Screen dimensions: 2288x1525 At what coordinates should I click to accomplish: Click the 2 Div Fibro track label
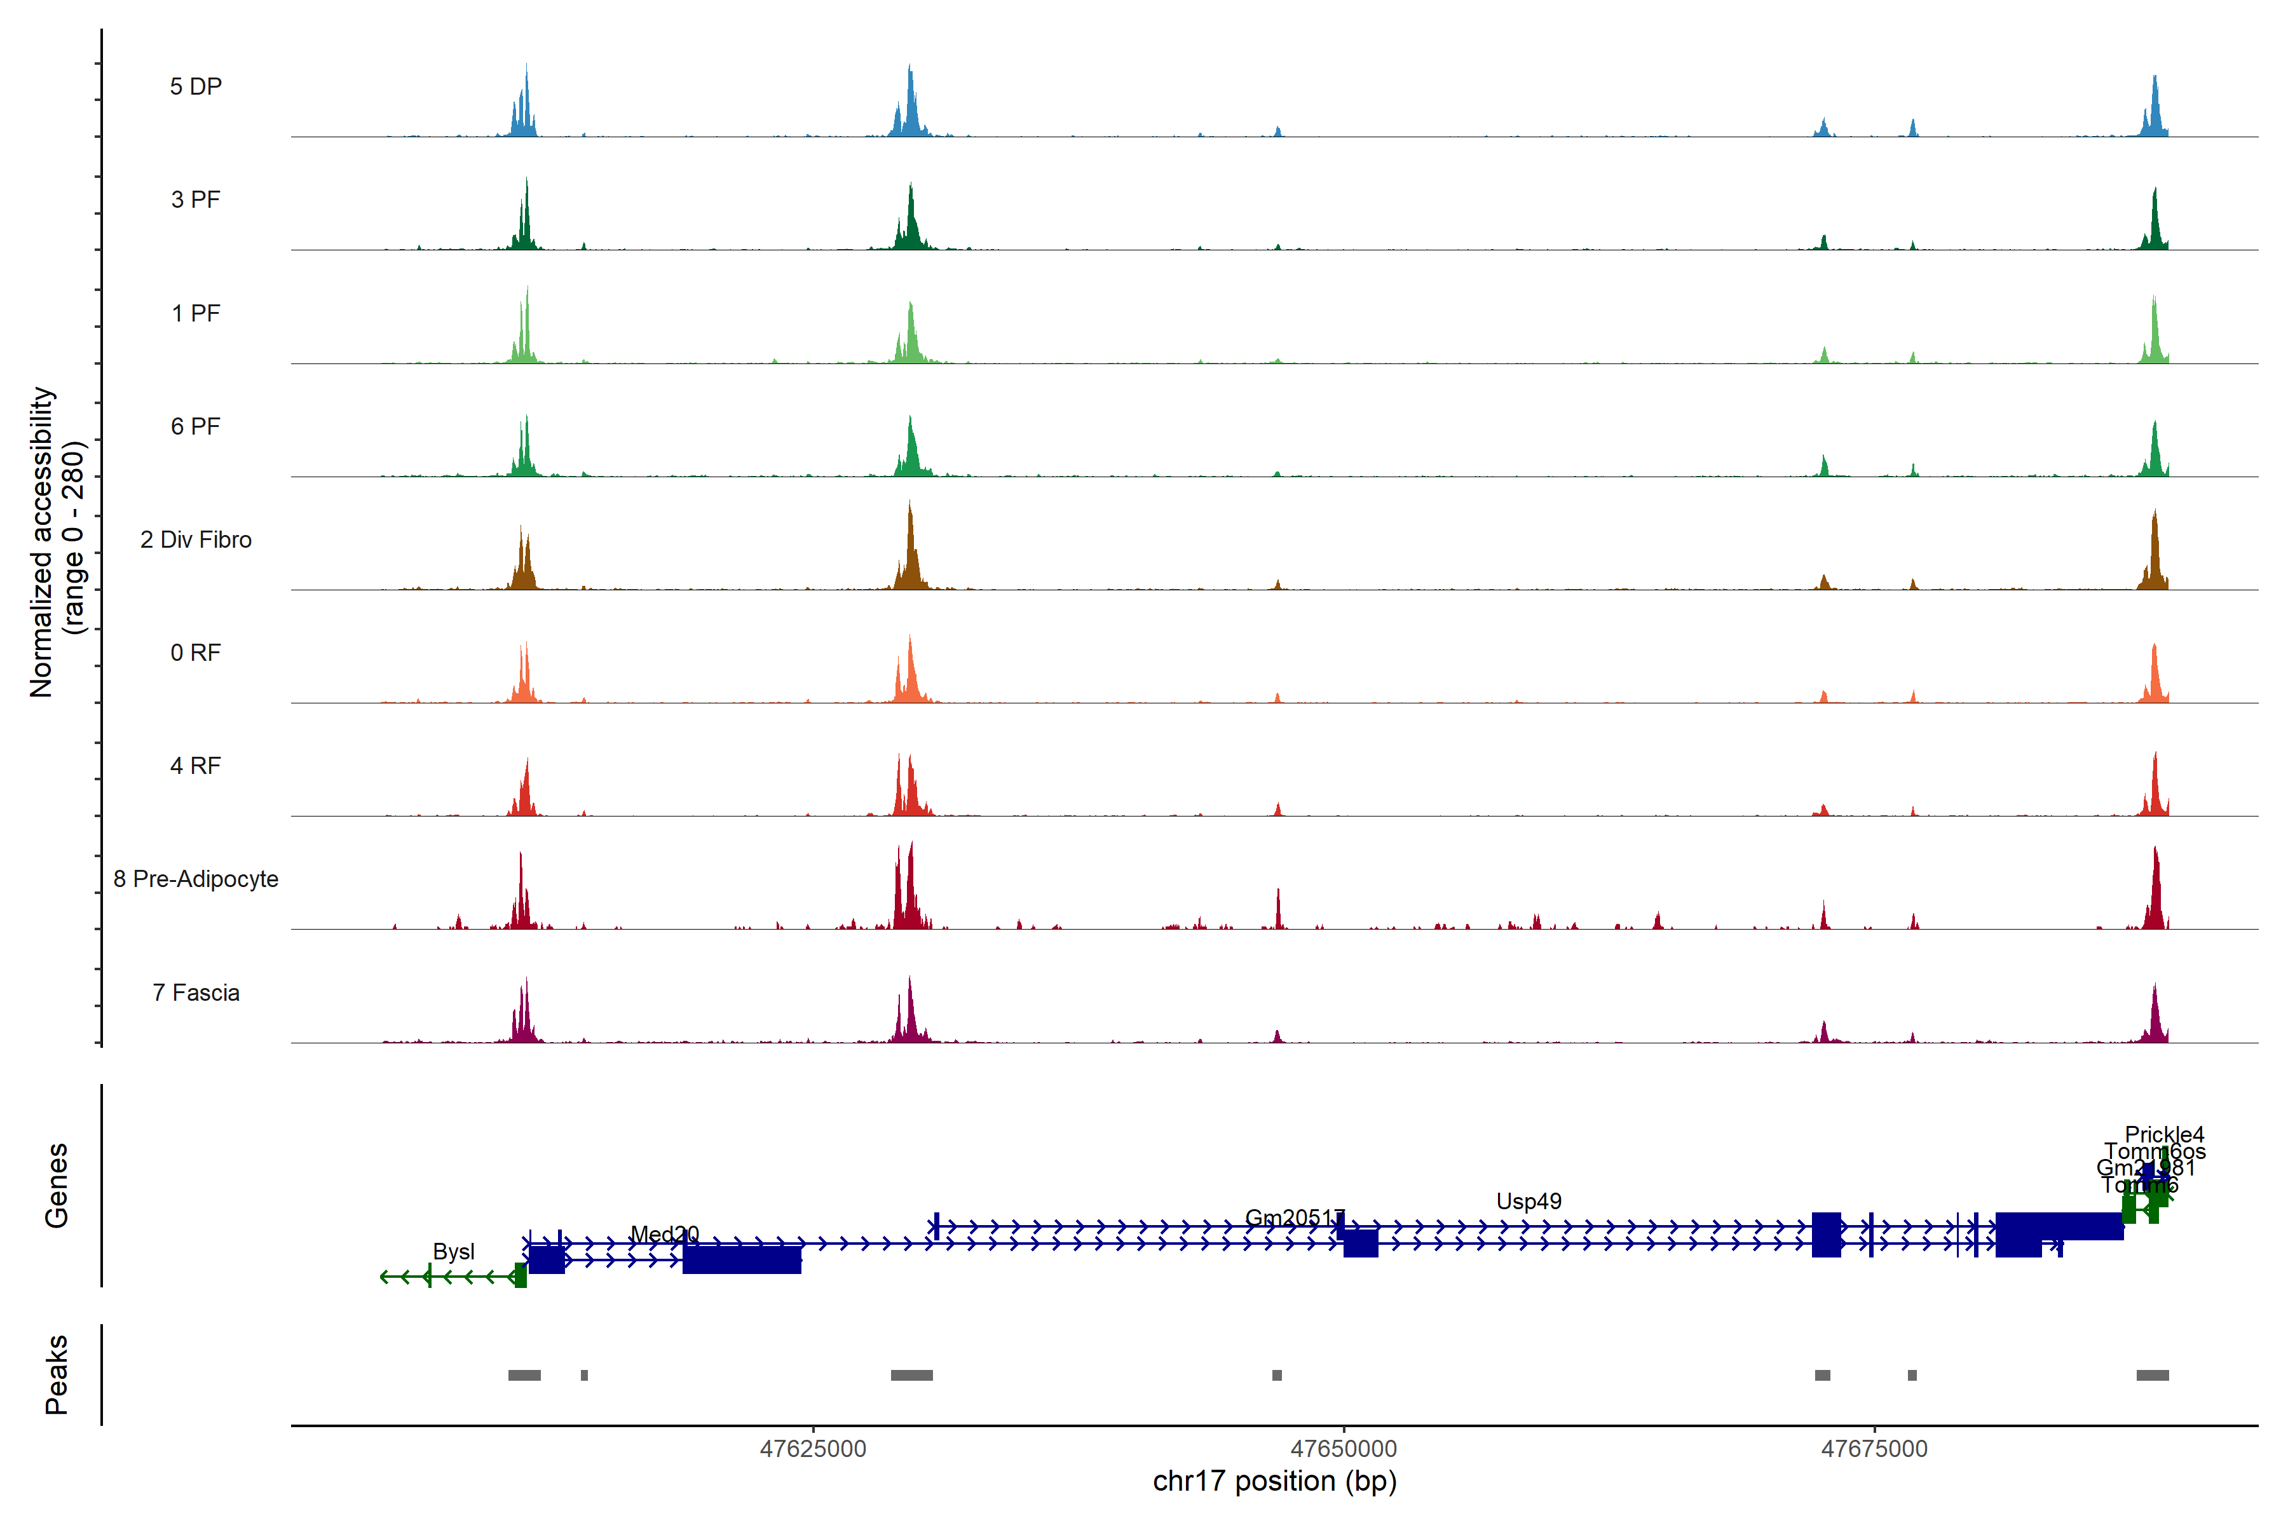pos(196,539)
